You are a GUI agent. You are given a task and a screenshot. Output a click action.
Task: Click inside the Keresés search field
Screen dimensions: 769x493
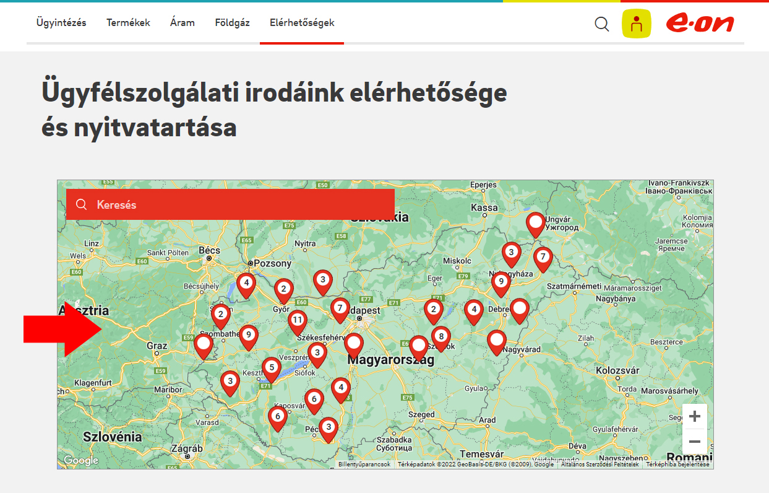pyautogui.click(x=186, y=204)
